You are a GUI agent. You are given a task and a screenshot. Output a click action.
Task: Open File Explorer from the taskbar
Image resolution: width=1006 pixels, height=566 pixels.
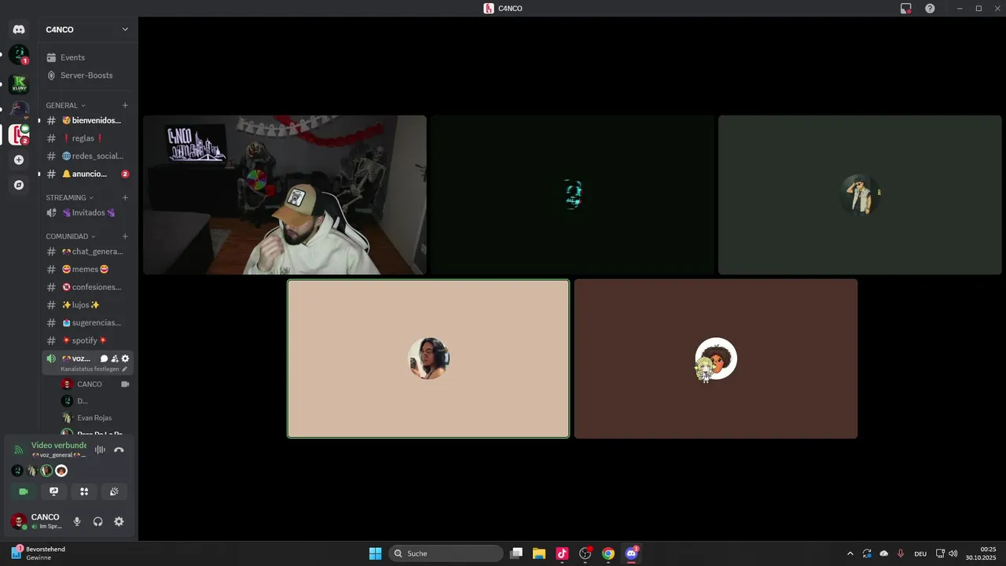pos(539,553)
